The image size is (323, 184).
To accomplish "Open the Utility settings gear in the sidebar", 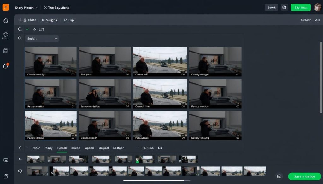I will coord(6,35).
